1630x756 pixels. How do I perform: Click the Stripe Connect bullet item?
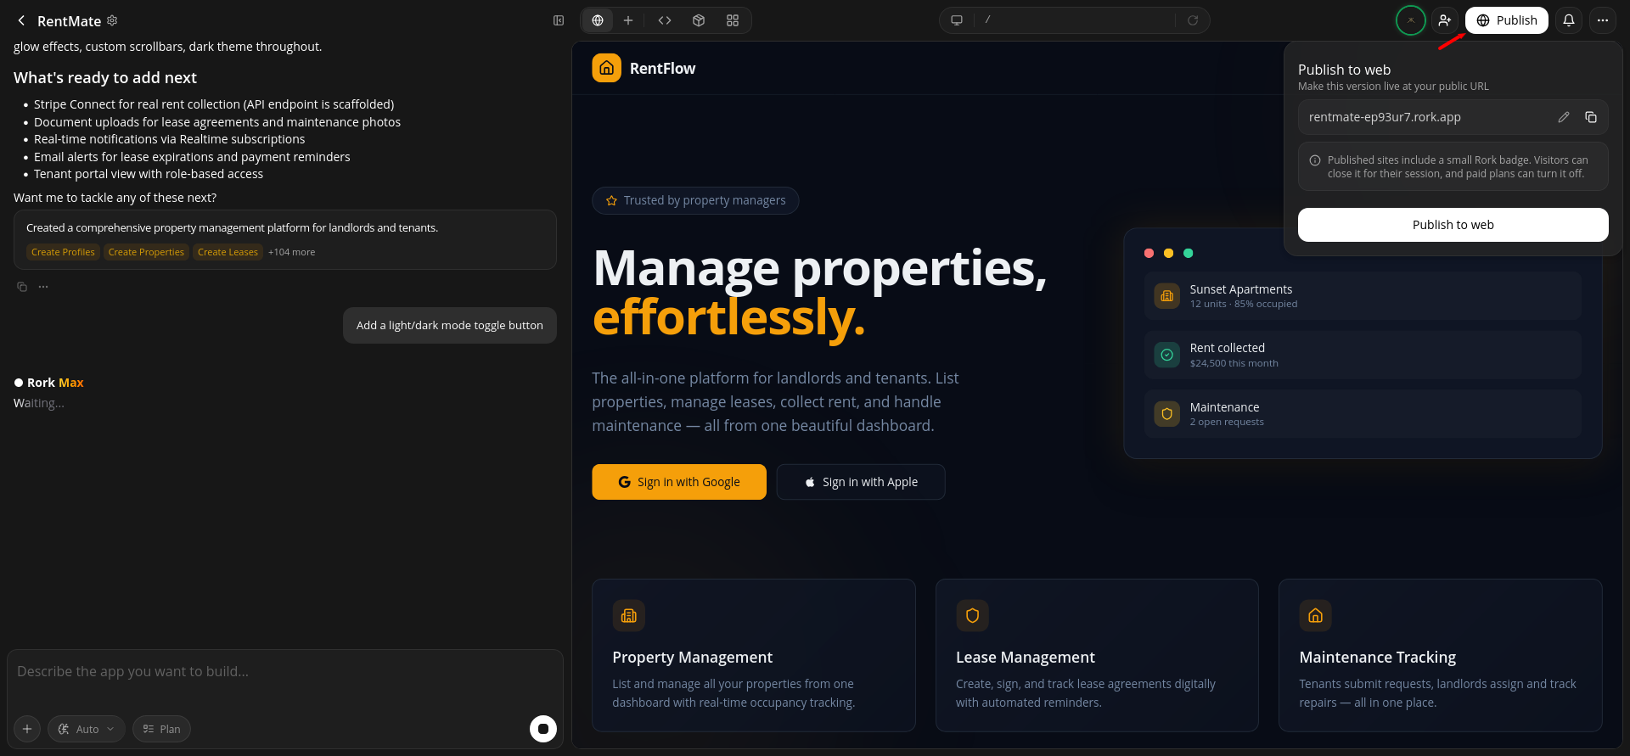(214, 104)
